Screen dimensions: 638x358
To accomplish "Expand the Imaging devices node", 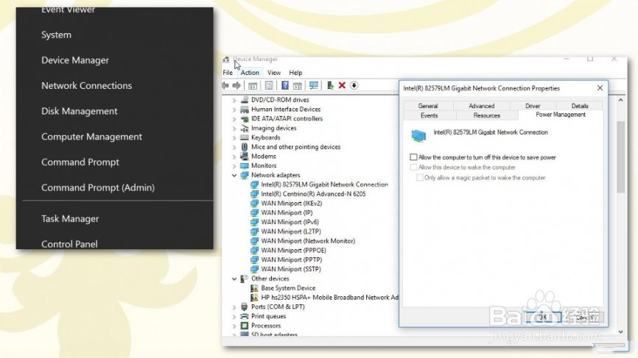I will (234, 128).
